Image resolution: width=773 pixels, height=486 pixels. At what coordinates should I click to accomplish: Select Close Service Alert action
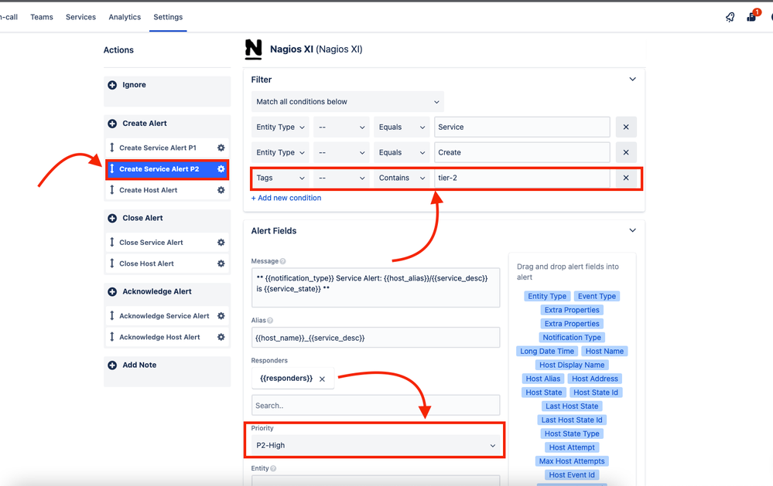[166, 243]
